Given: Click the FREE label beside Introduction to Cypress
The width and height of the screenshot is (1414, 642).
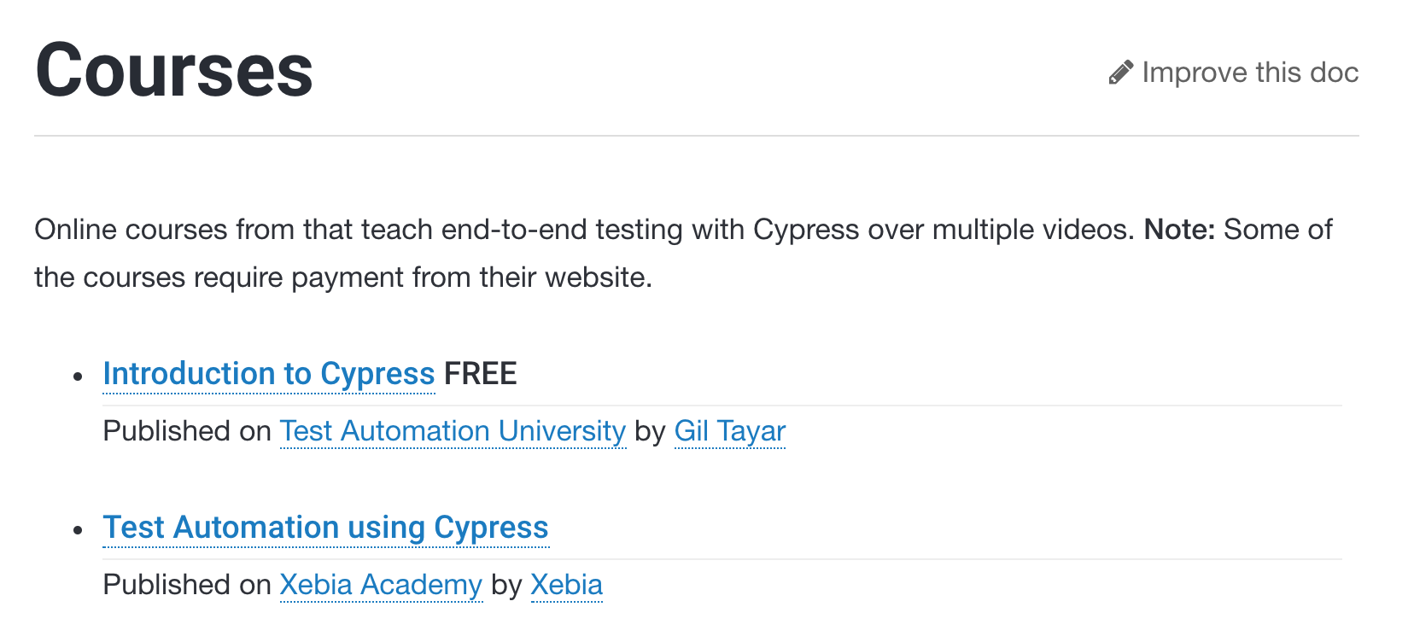Looking at the screenshot, I should (x=481, y=374).
